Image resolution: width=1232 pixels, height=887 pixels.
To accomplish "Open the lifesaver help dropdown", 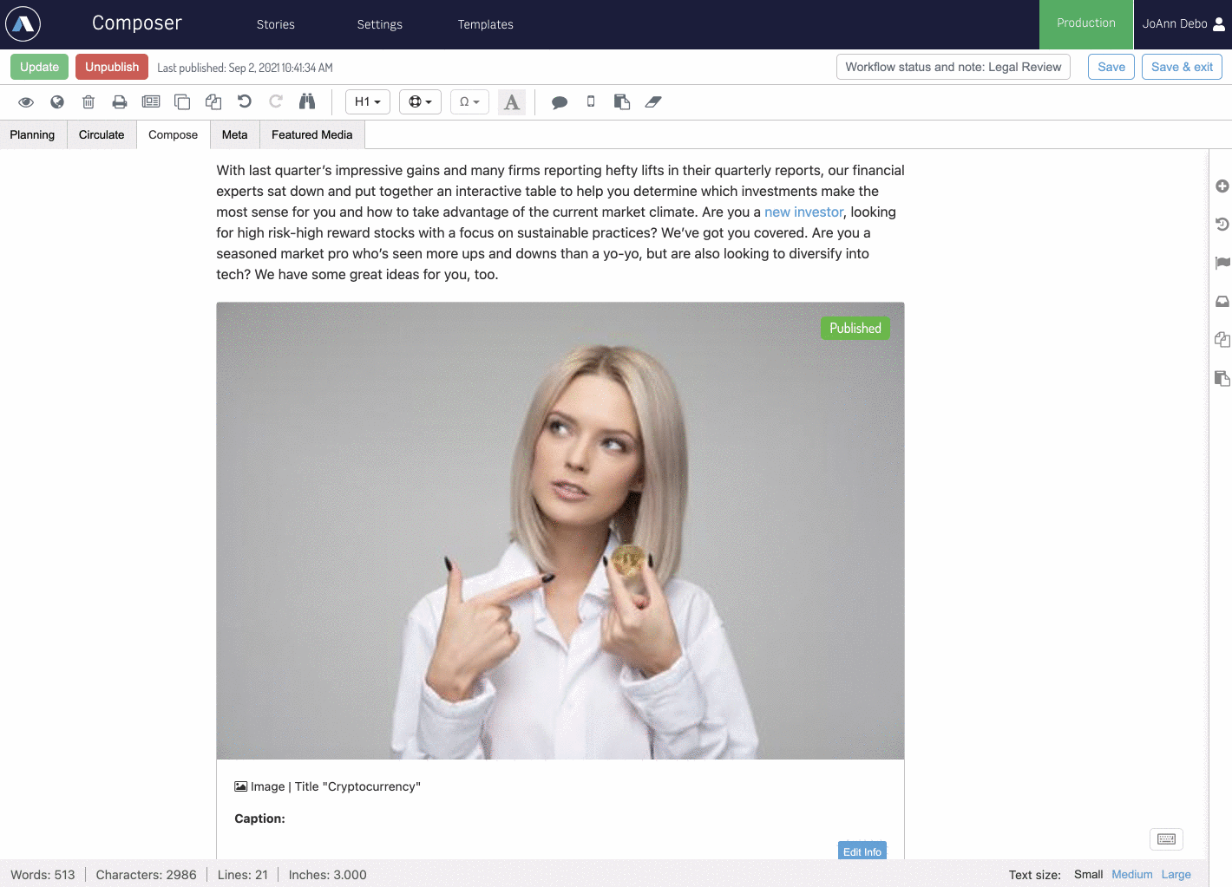I will tap(420, 102).
